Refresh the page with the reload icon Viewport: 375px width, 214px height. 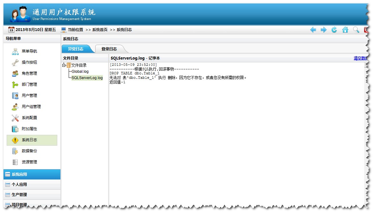[x=334, y=29]
